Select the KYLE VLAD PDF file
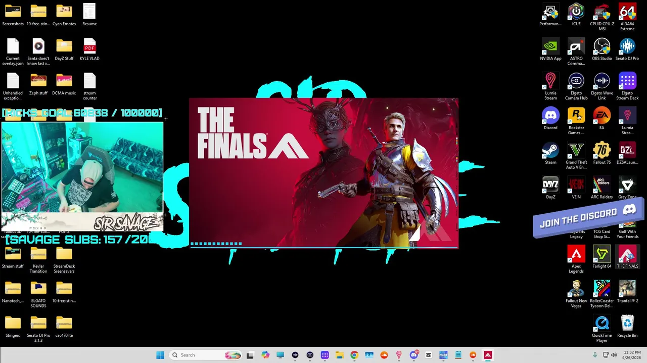 89,50
